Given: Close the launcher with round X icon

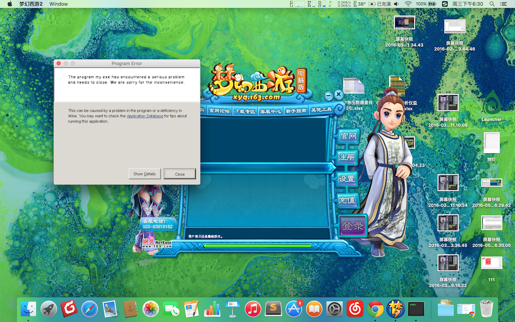Looking at the screenshot, I should point(338,94).
